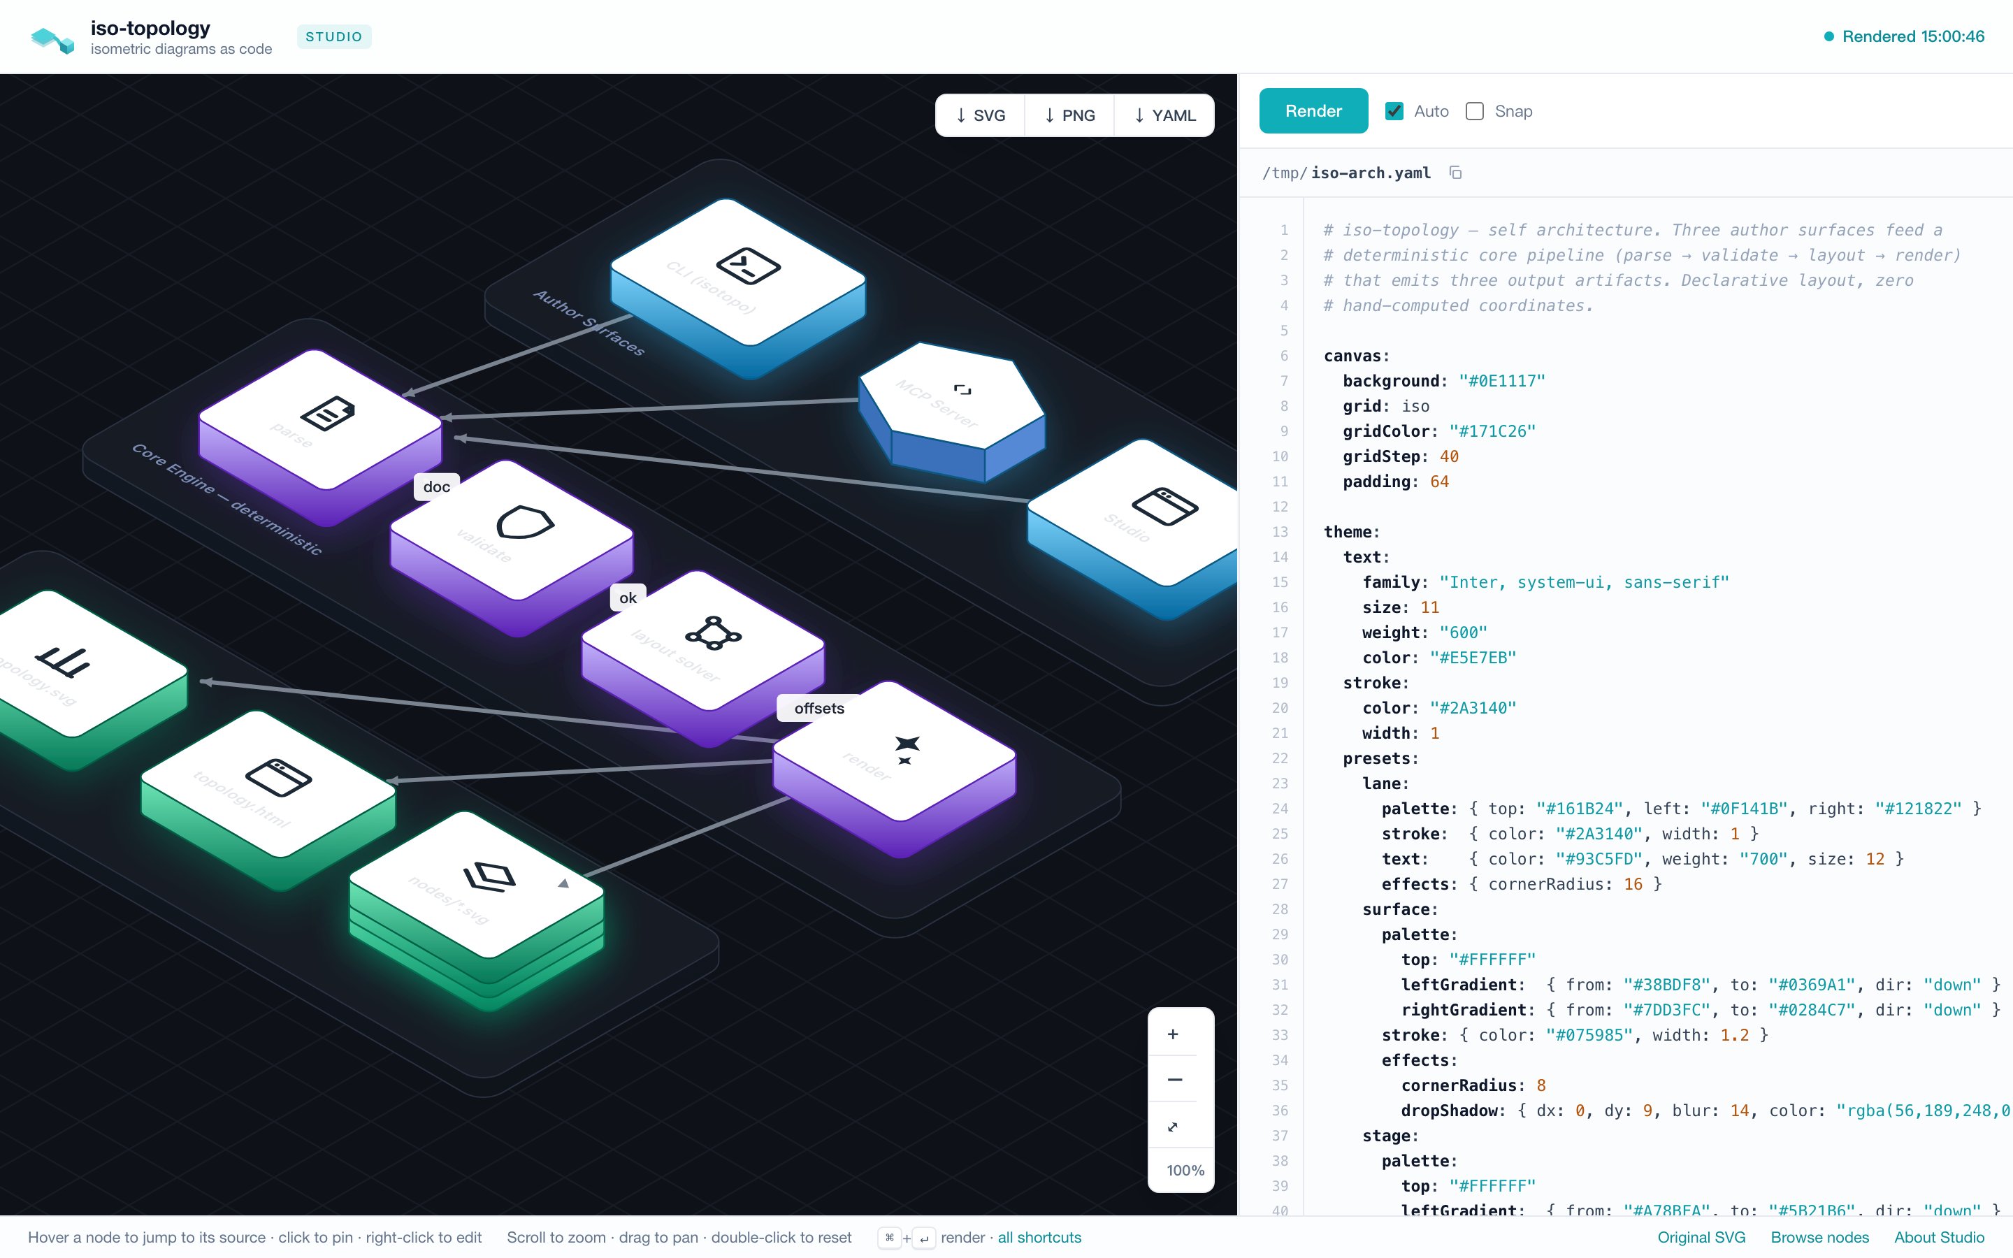Zoom in with the plus button
The height and width of the screenshot is (1258, 2013).
1173,1034
